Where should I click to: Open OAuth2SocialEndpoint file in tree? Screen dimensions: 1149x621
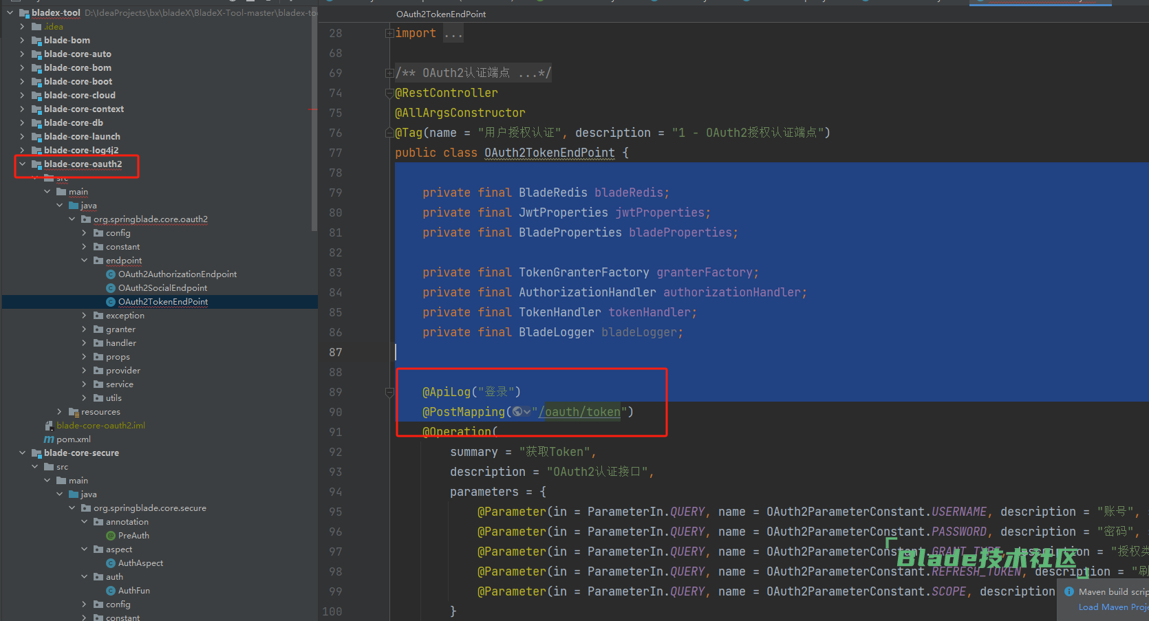coord(162,288)
